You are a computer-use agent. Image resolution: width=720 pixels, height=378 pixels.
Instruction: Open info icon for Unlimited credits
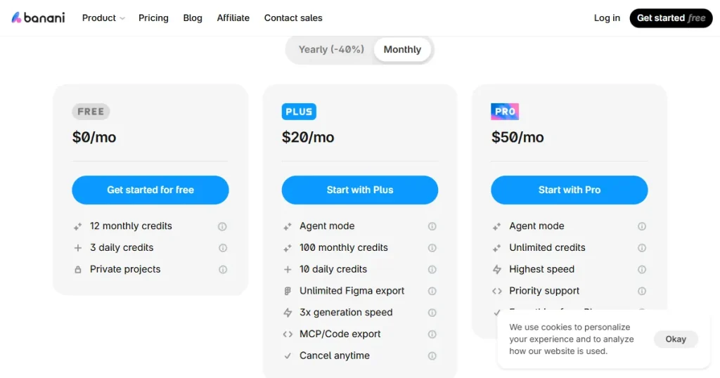point(642,248)
